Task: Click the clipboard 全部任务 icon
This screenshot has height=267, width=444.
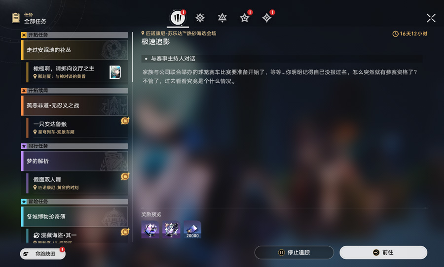Action: pyautogui.click(x=16, y=18)
